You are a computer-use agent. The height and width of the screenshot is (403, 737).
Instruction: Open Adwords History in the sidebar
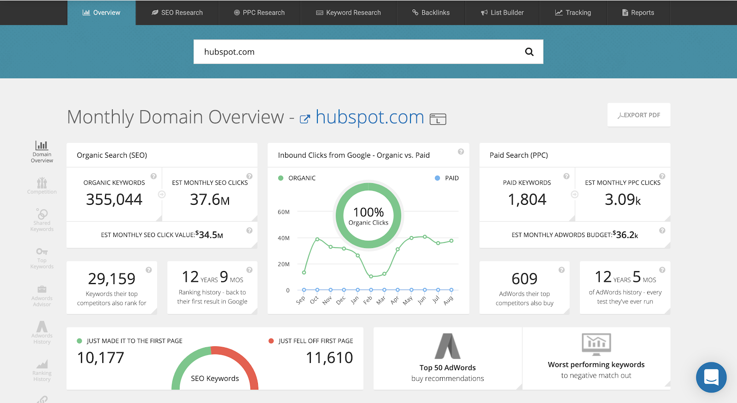click(x=42, y=333)
